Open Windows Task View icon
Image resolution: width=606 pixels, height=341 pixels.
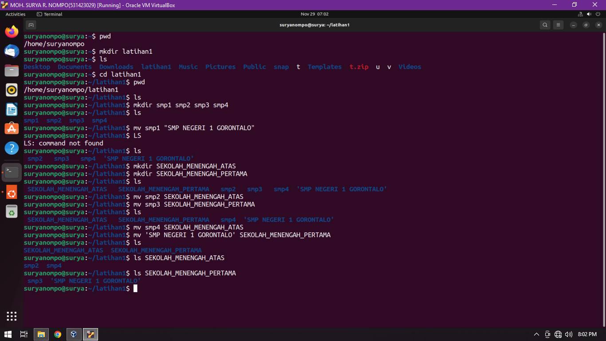(x=24, y=334)
